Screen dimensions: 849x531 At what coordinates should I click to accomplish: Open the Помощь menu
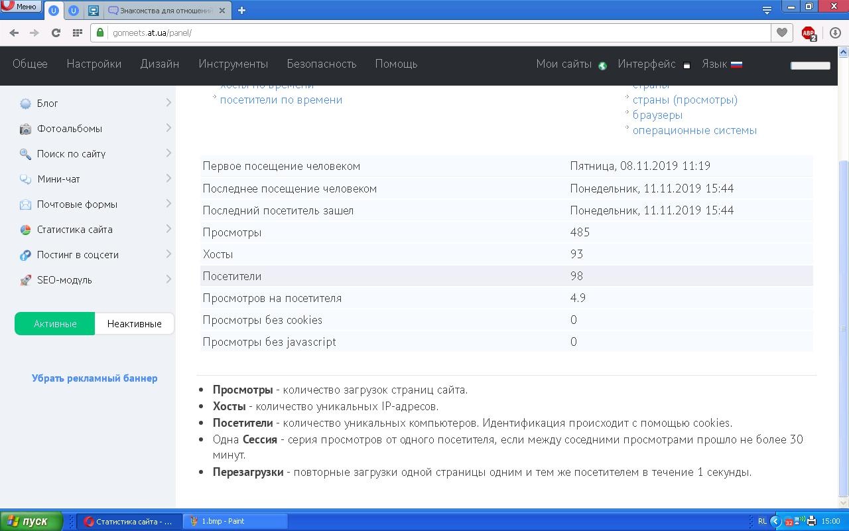click(x=396, y=64)
